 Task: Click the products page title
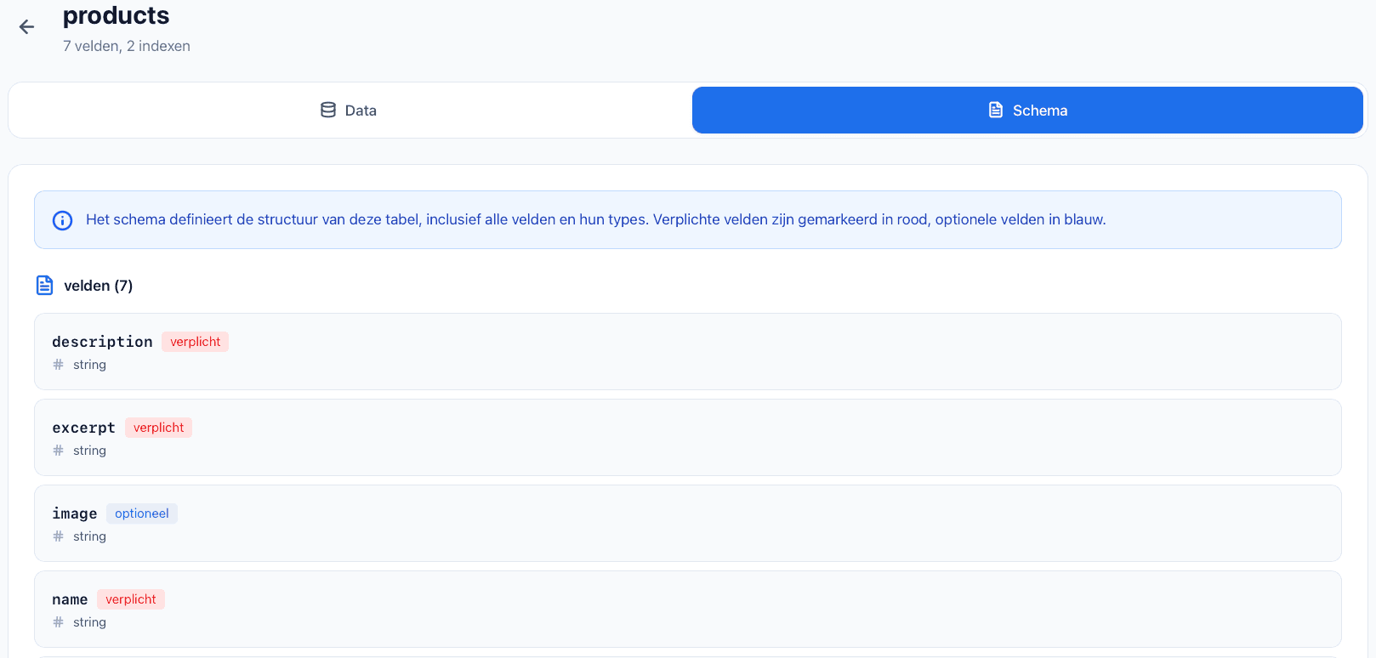(x=117, y=15)
